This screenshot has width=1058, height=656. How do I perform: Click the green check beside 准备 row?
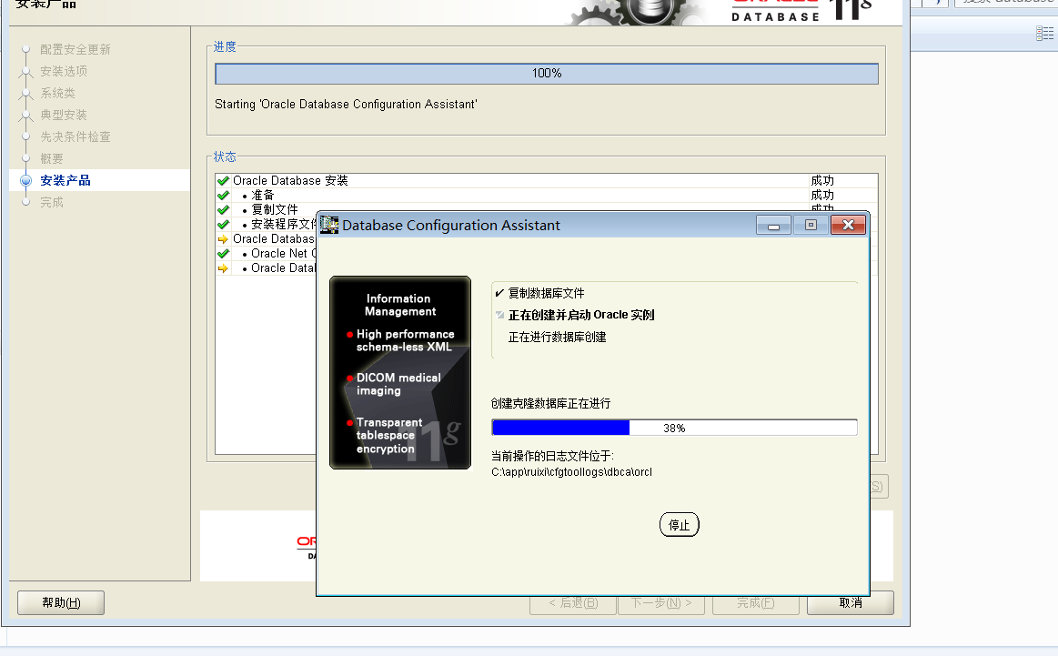point(224,195)
